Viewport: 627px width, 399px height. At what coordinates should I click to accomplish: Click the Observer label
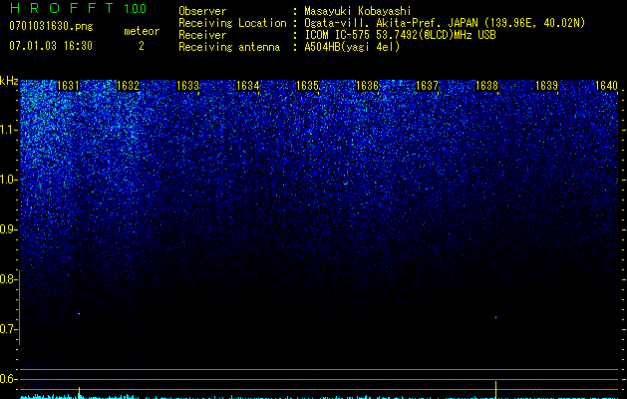[x=202, y=11]
